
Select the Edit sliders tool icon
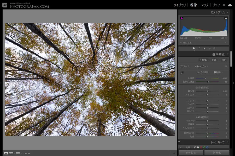(x=194, y=49)
